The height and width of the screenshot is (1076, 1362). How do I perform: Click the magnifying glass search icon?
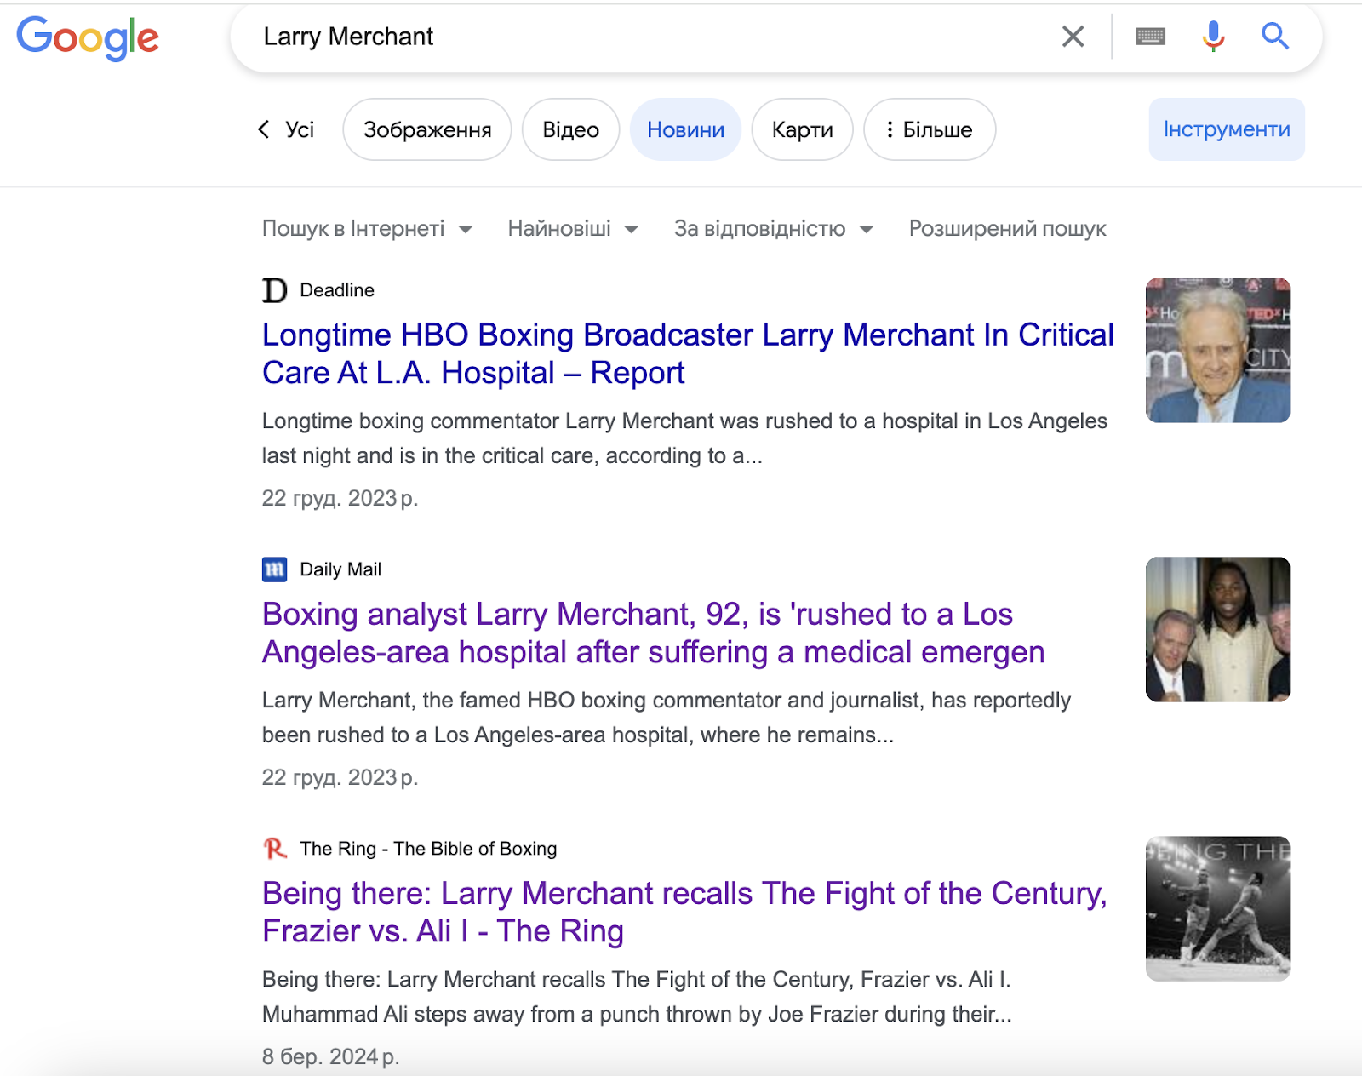(1274, 37)
